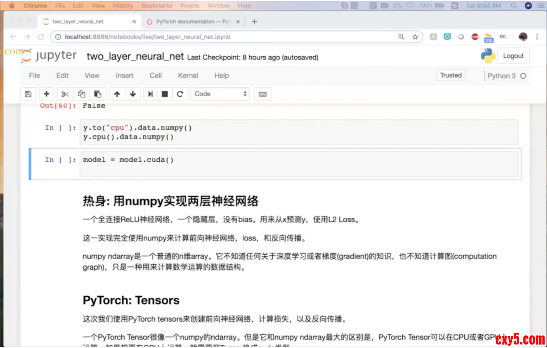
Task: Insert cell below with plus icon
Action: [x=46, y=94]
